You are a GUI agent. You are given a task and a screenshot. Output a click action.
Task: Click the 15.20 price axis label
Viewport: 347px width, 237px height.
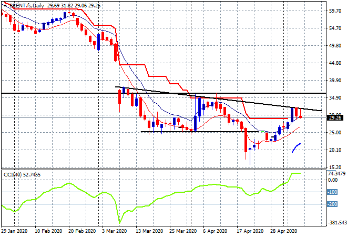tap(335, 167)
